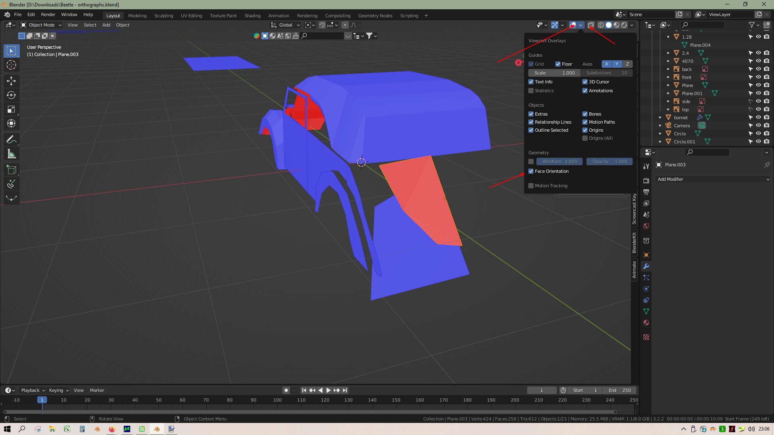Open Physics properties tab
The height and width of the screenshot is (435, 774).
(646, 289)
